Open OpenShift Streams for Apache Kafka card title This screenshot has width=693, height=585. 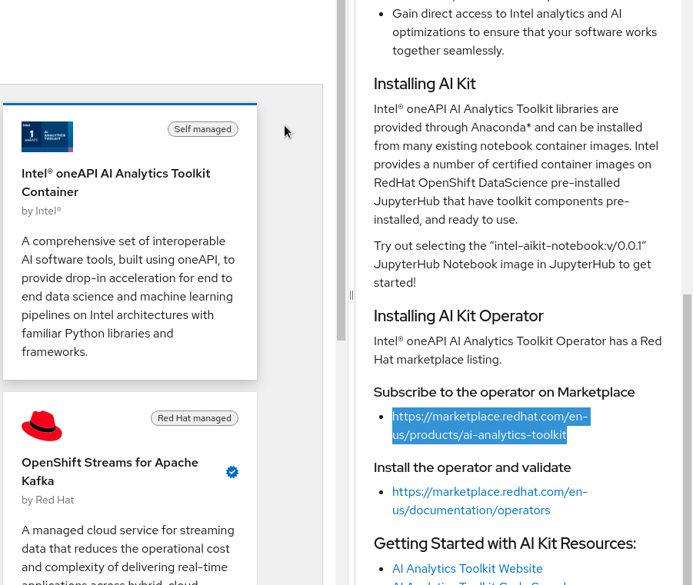[x=109, y=471]
